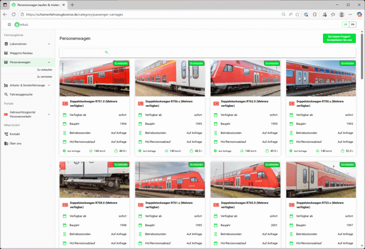Click the green search magnifier icon
Image resolution: width=365 pixels, height=249 pixels.
106,52
